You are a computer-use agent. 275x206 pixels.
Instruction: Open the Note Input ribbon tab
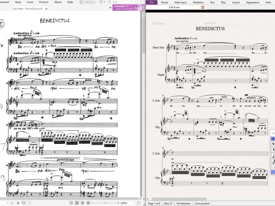click(180, 2)
